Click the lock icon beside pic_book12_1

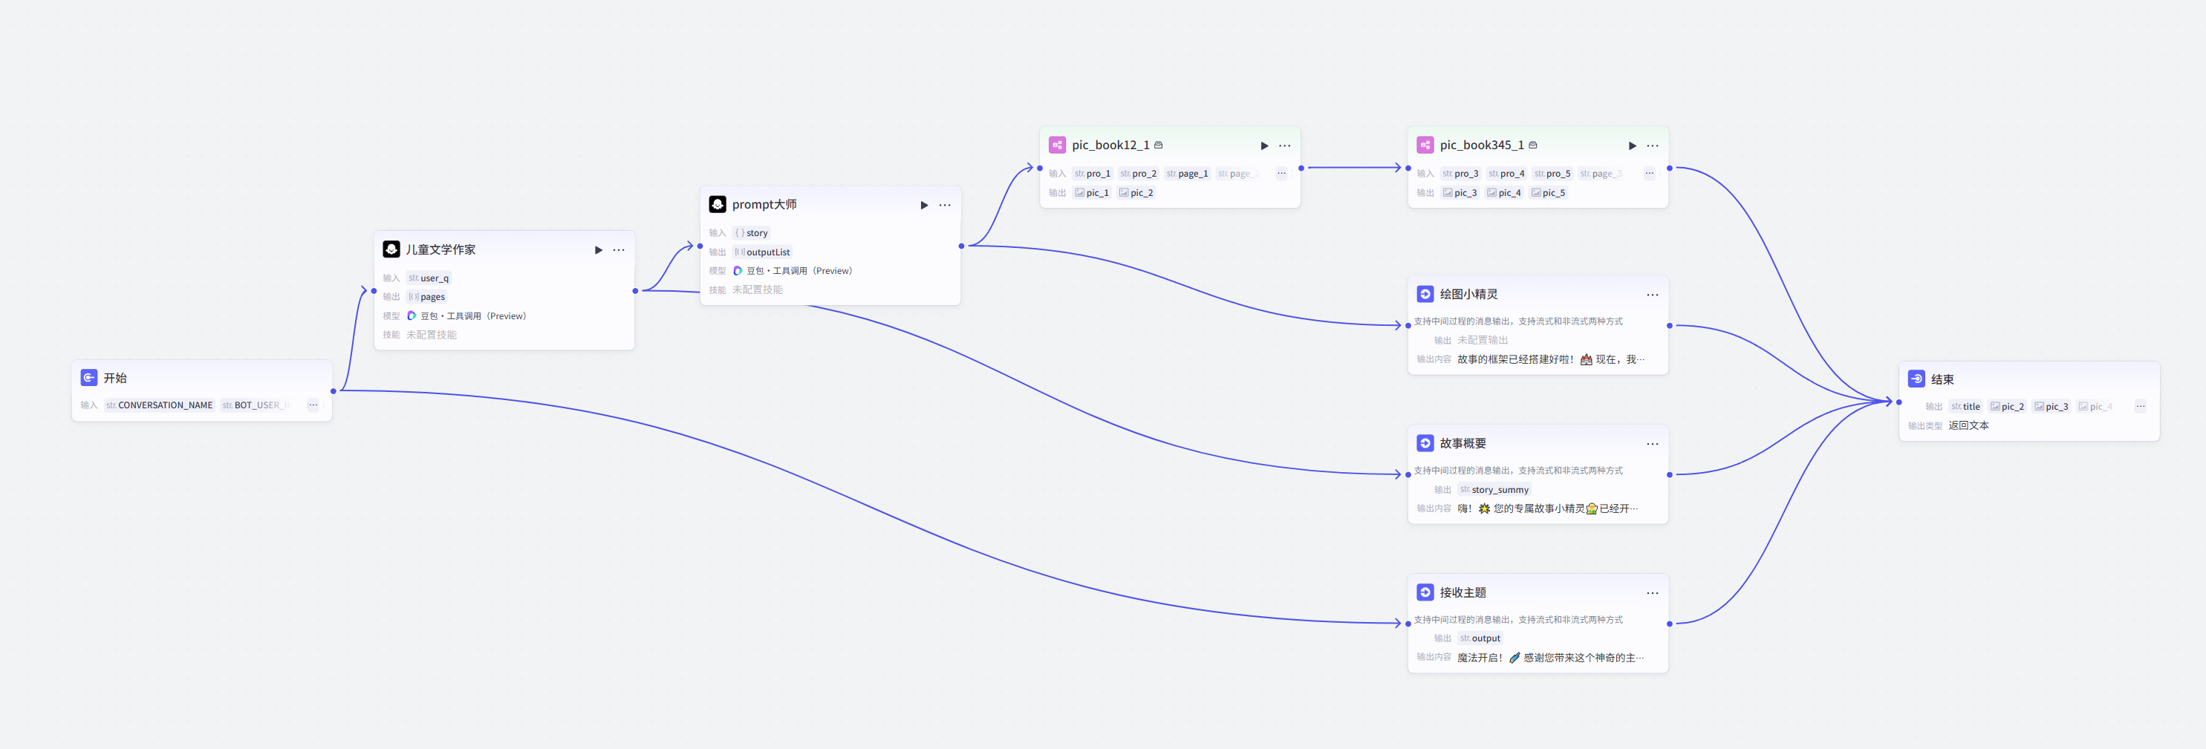click(1159, 145)
